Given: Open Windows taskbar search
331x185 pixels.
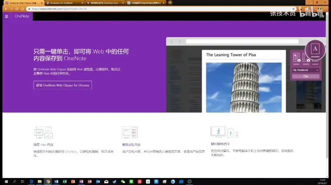Looking at the screenshot, I should tap(15, 181).
